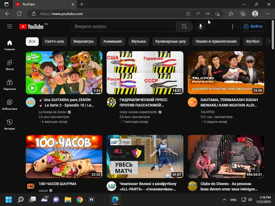Open ГИДРАВЛИЧЕСКИЙ ПРЕСС ПРОТИВ ПАССАТИЖЕЙ title
Image resolution: width=275 pixels, height=206 pixels.
point(143,102)
